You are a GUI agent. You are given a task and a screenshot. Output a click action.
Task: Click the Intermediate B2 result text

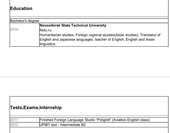(x=73, y=125)
